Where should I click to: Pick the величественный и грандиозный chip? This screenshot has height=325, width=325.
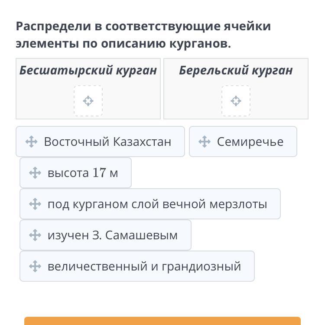[144, 266]
